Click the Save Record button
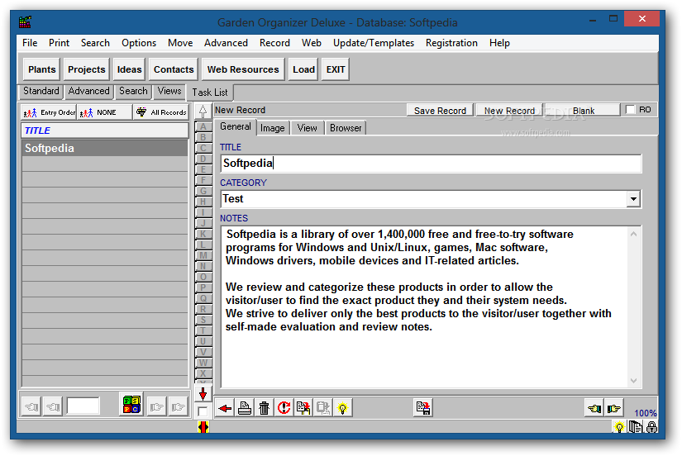The height and width of the screenshot is (456, 682). (440, 111)
